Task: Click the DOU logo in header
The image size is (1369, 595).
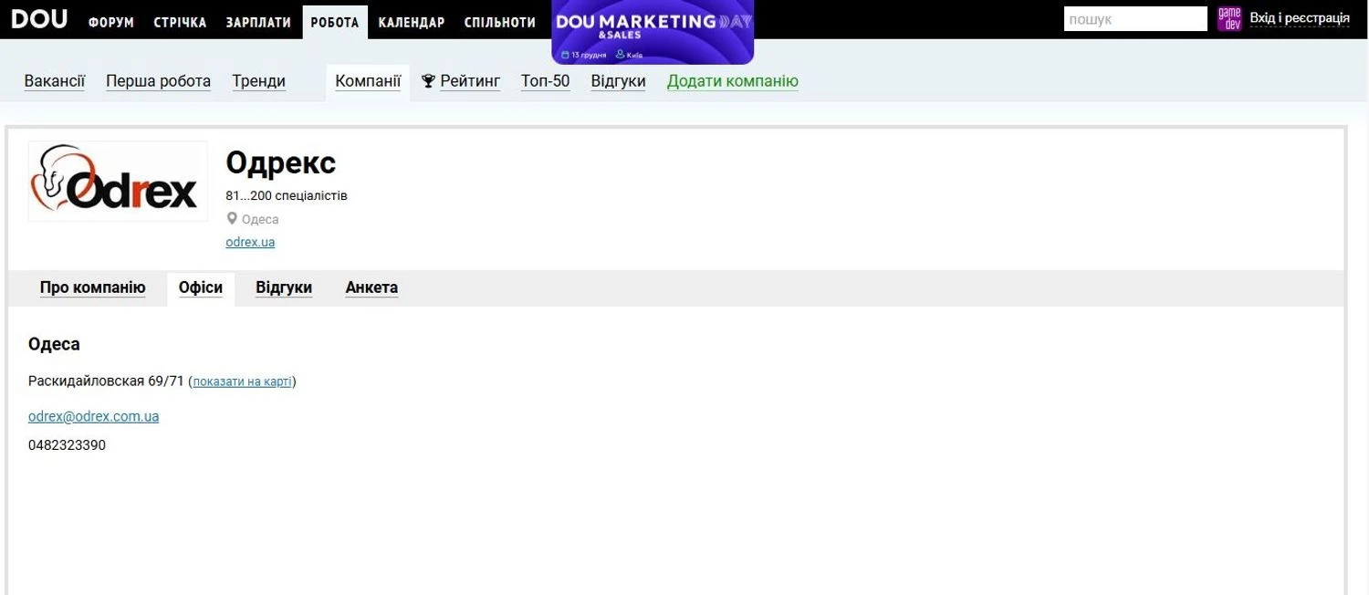Action: [x=39, y=19]
